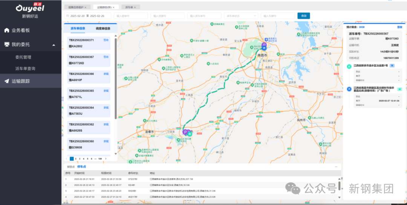Click the green start-point circle in route detail
Viewport: 407px width, 205px height.
click(349, 66)
